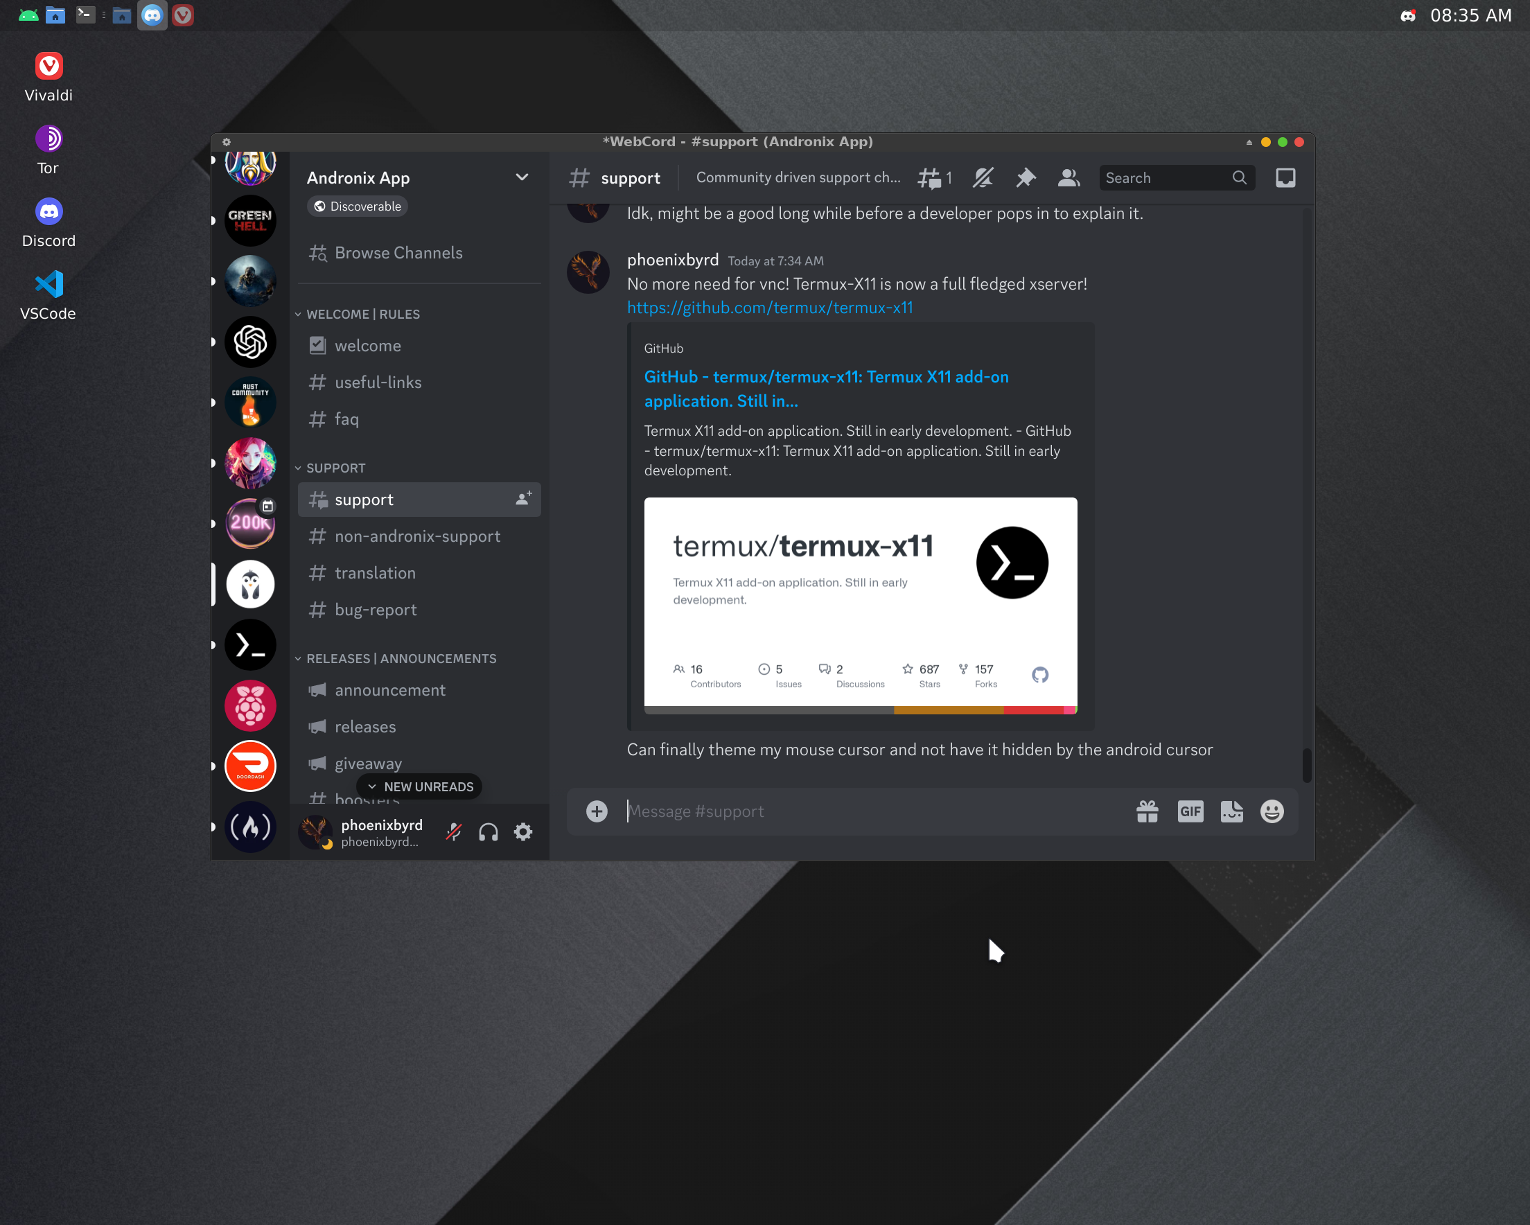This screenshot has width=1530, height=1225.
Task: Select penguin Andronix server icon
Action: pyautogui.click(x=249, y=584)
